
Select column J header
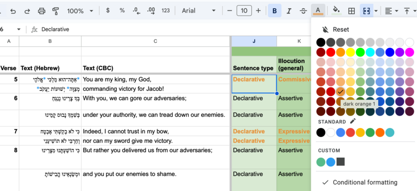click(x=254, y=41)
